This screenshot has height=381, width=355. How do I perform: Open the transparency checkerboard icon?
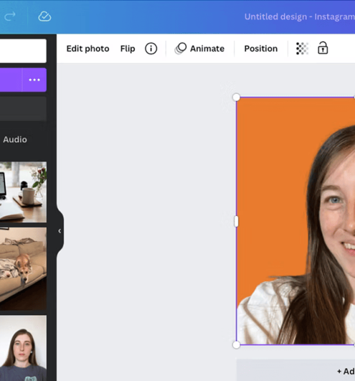pyautogui.click(x=302, y=48)
